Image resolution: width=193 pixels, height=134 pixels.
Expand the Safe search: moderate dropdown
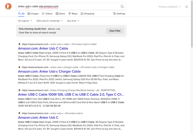(50, 21)
